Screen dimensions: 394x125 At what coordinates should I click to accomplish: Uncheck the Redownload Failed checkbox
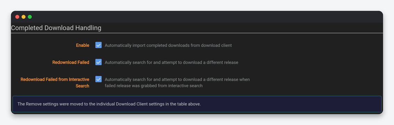(99, 62)
